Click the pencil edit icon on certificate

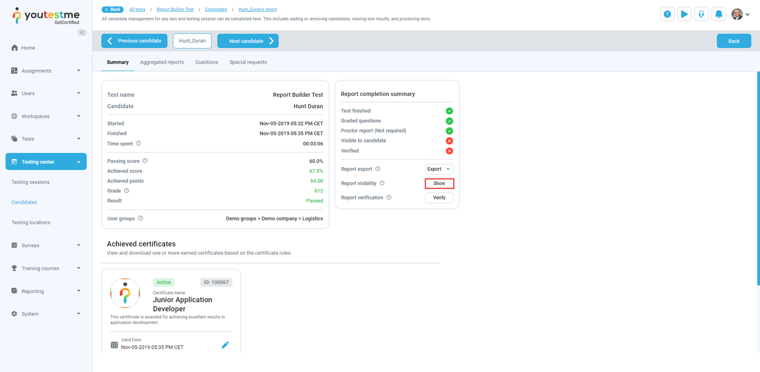[225, 345]
